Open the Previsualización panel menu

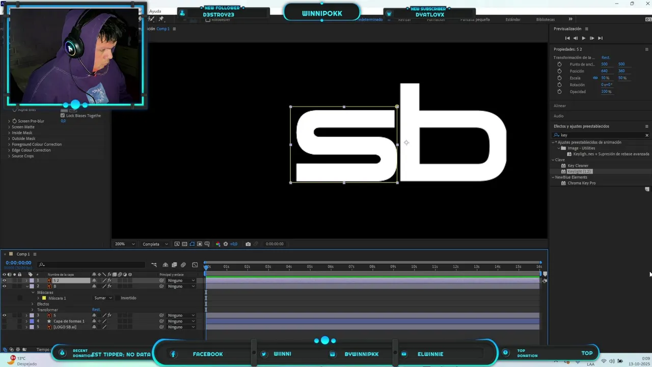pos(587,29)
